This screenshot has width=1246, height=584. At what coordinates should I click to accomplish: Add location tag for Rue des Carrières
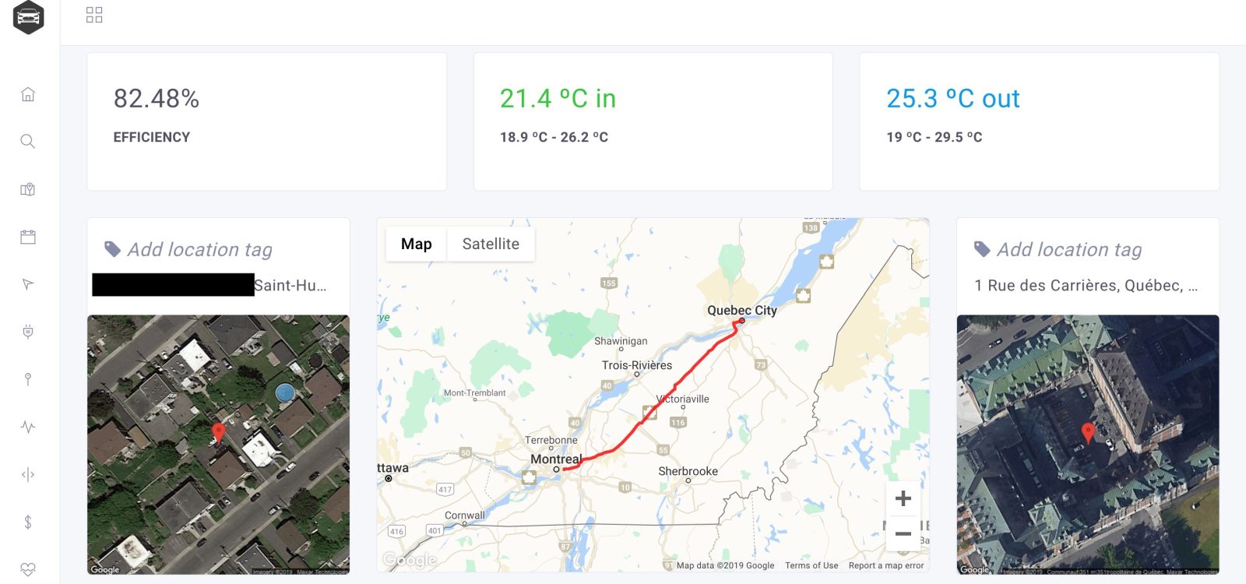1068,249
